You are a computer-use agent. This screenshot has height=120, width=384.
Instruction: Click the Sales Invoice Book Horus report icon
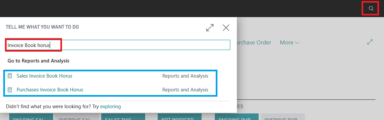click(10, 76)
